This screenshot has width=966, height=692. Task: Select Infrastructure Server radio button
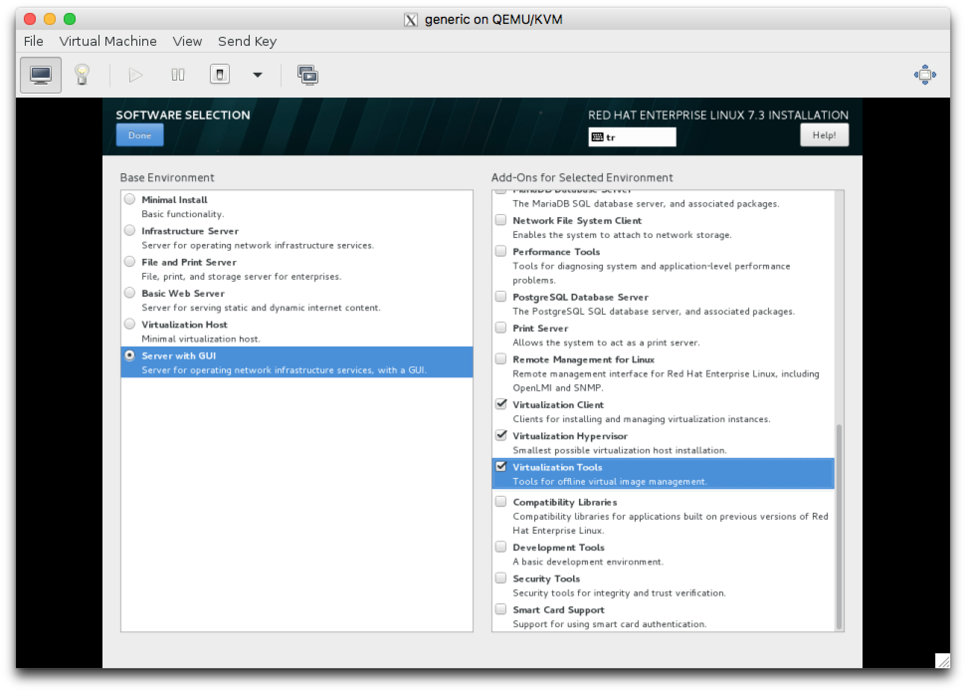tap(130, 231)
